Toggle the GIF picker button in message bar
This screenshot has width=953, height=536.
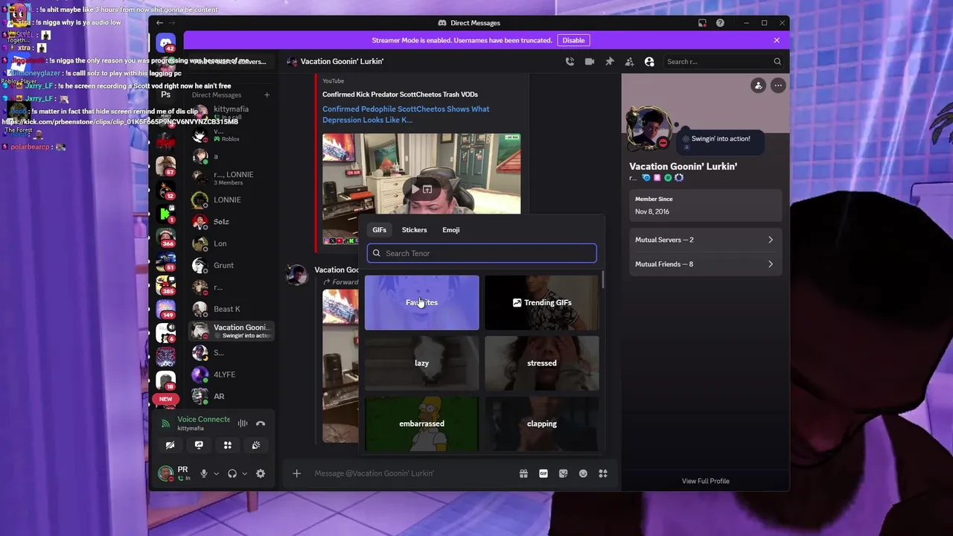(x=544, y=473)
